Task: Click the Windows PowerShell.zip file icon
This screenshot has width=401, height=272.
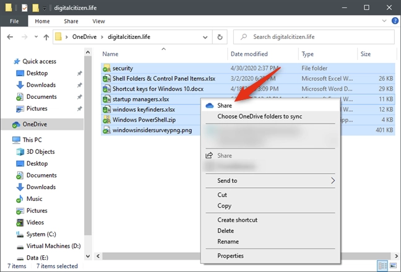Action: coord(106,119)
